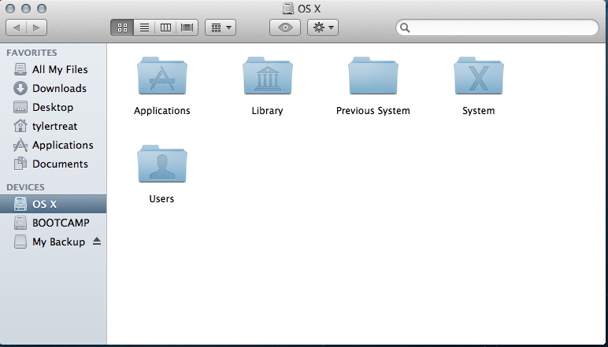Open Documents in the sidebar
The image size is (608, 347).
(x=53, y=164)
